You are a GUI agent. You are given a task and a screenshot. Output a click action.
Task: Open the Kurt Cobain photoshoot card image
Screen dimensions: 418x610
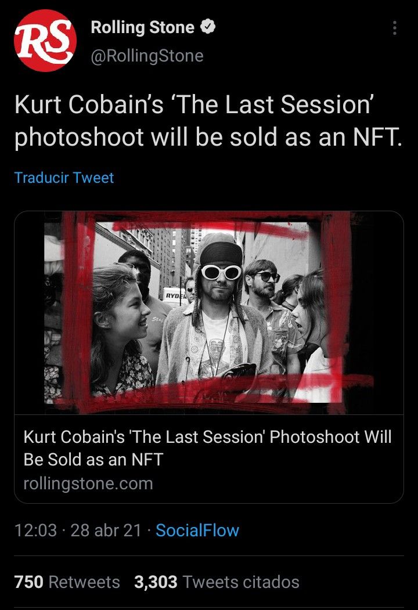click(208, 313)
